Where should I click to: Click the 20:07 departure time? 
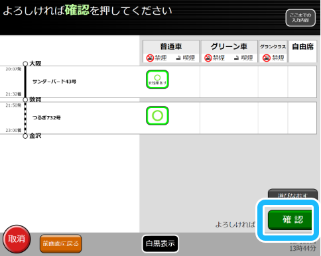[x=13, y=69]
